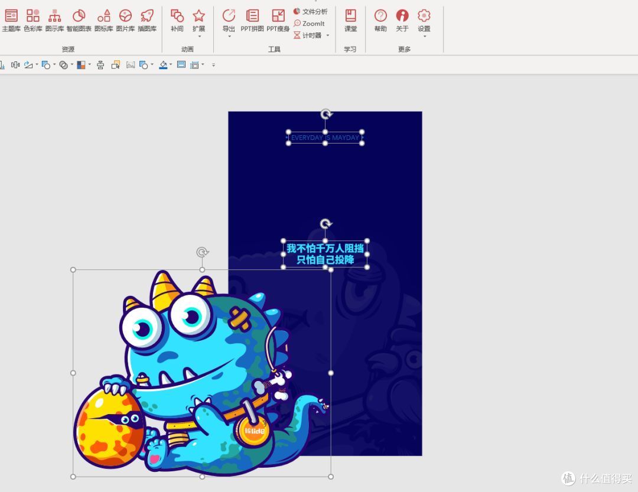638x492 pixels.
Task: Open the 主题库 theme library
Action: pos(11,20)
